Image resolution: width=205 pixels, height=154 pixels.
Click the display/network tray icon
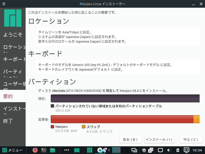click(x=160, y=150)
